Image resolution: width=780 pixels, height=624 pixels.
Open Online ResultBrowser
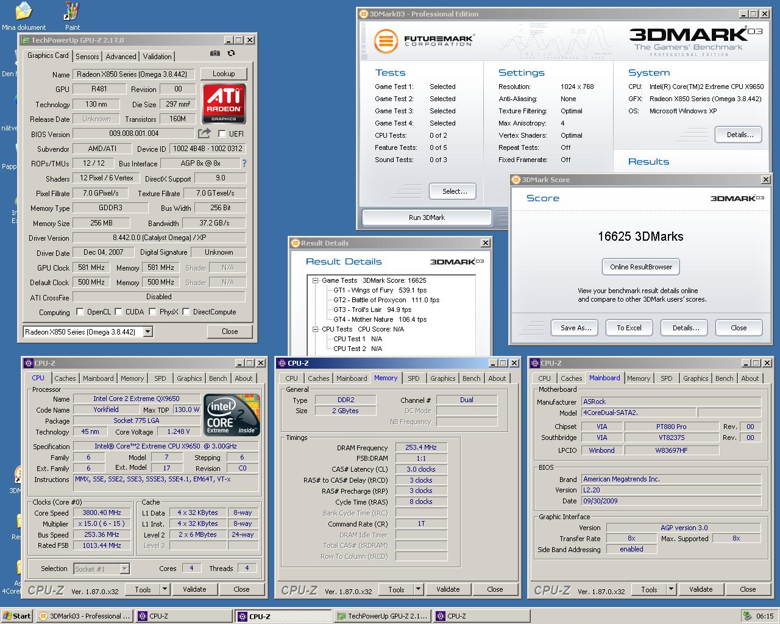pyautogui.click(x=641, y=267)
